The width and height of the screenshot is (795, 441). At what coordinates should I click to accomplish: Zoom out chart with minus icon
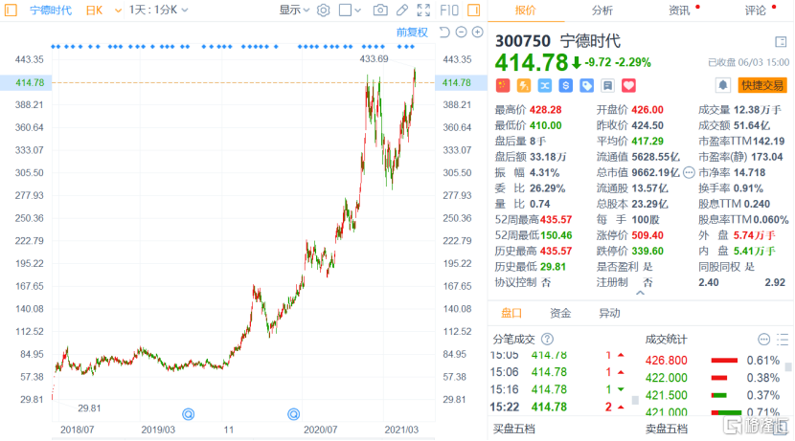461,33
